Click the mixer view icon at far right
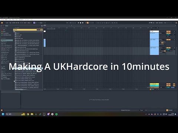Viewport: 178px width, 133px height. pyautogui.click(x=176, y=23)
